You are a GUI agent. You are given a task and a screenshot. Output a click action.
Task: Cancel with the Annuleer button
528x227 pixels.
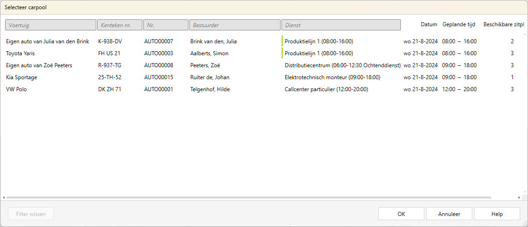coord(449,214)
